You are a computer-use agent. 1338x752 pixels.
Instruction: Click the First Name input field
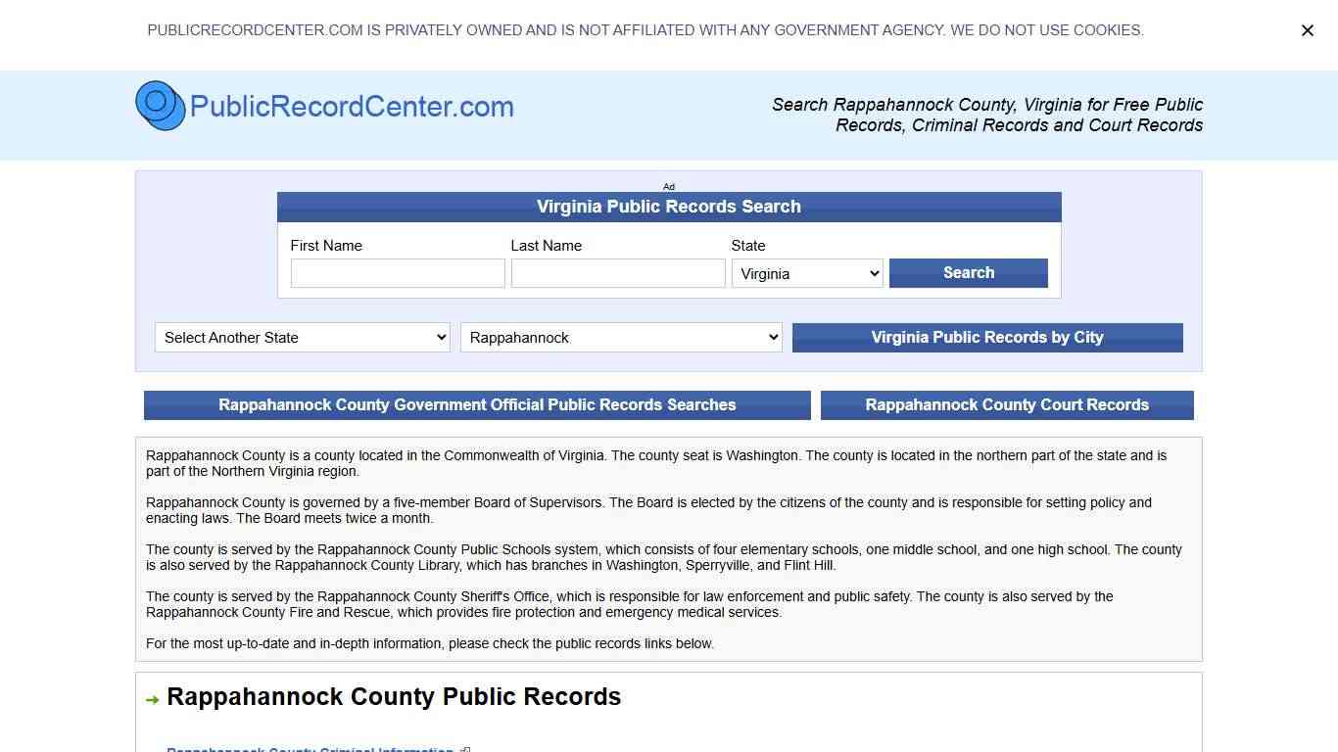click(x=398, y=273)
